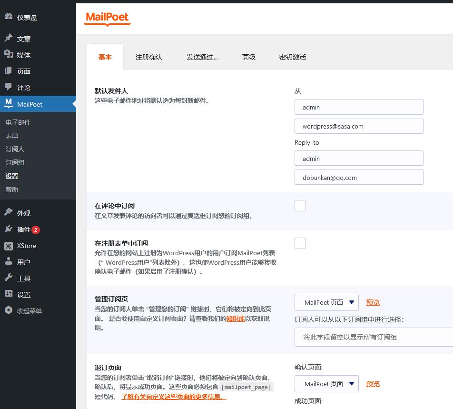Enable the 在注册表单中订阅 checkbox
The width and height of the screenshot is (453, 409).
[300, 243]
